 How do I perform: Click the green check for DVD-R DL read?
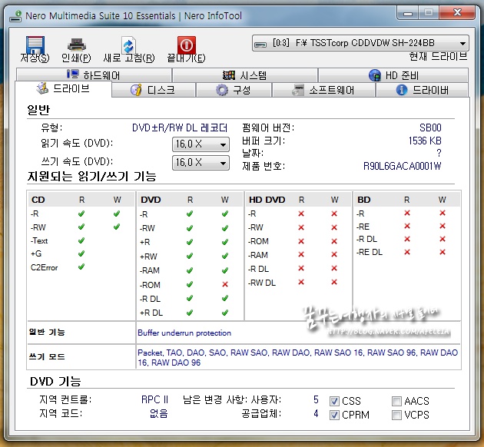pos(190,298)
